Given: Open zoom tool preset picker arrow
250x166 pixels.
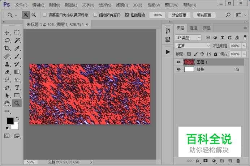Looking at the screenshot, I should pyautogui.click(x=16, y=16).
